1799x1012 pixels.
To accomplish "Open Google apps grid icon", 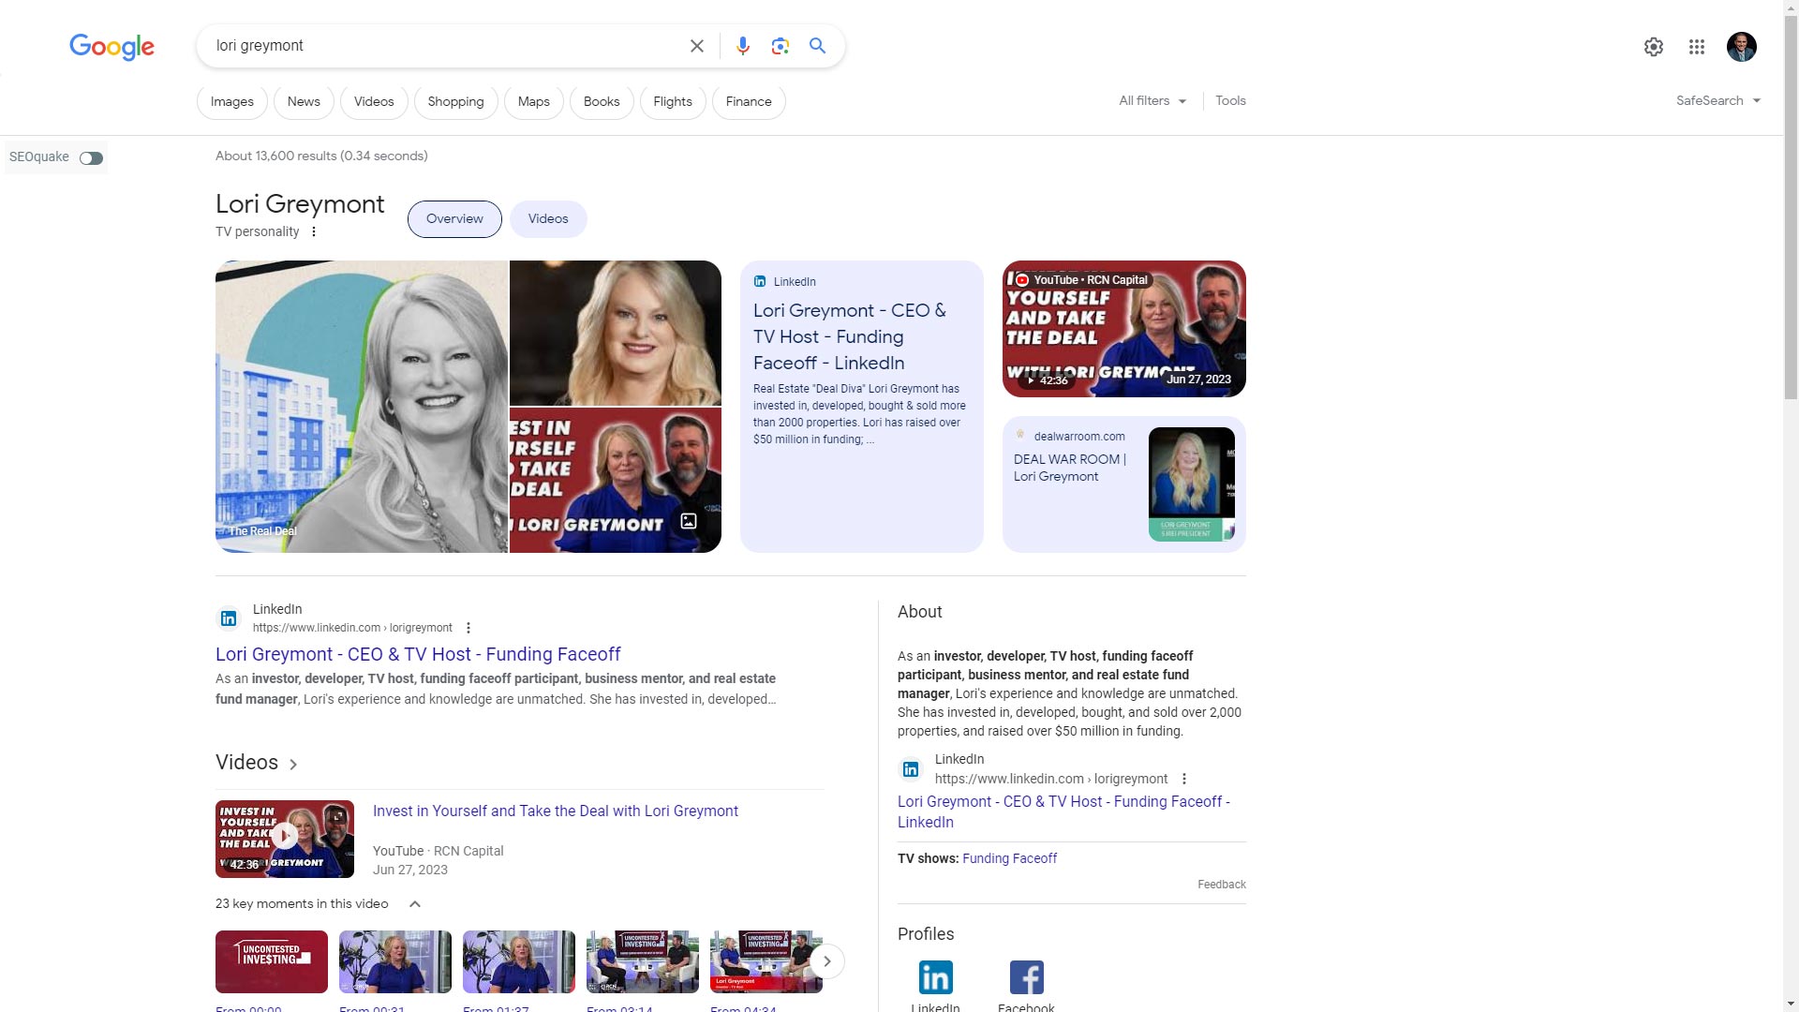I will pos(1696,47).
